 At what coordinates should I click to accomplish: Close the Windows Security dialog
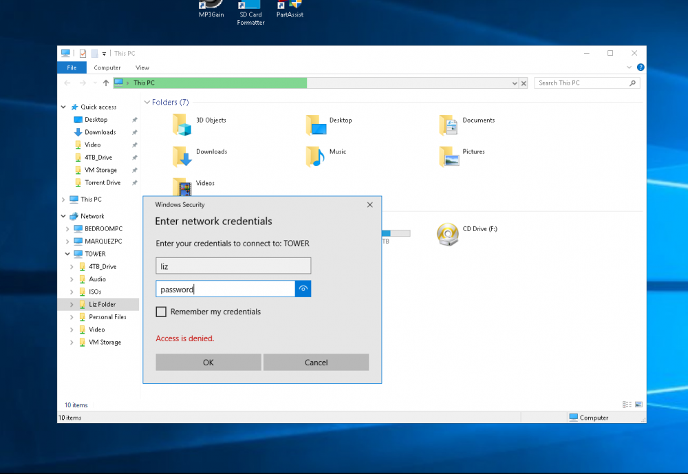tap(370, 204)
